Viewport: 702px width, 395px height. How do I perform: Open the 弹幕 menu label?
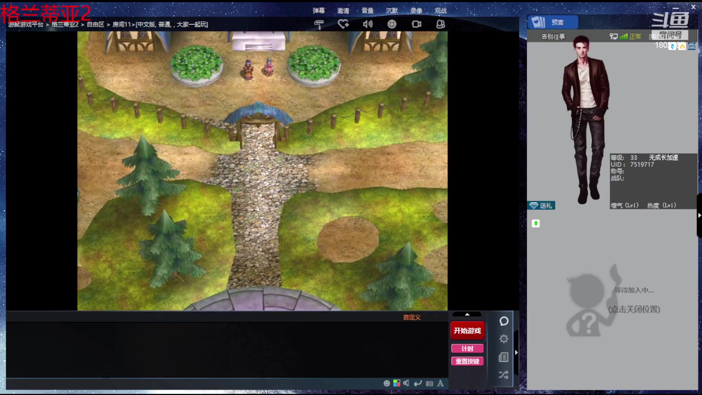[319, 11]
